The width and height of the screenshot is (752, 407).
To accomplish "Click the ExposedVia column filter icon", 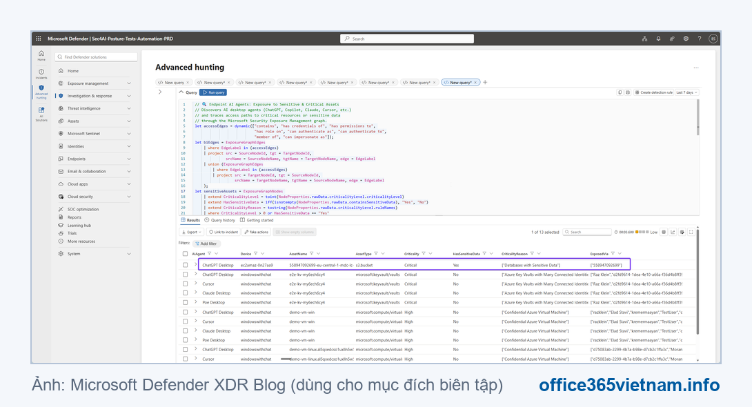I will [x=613, y=254].
